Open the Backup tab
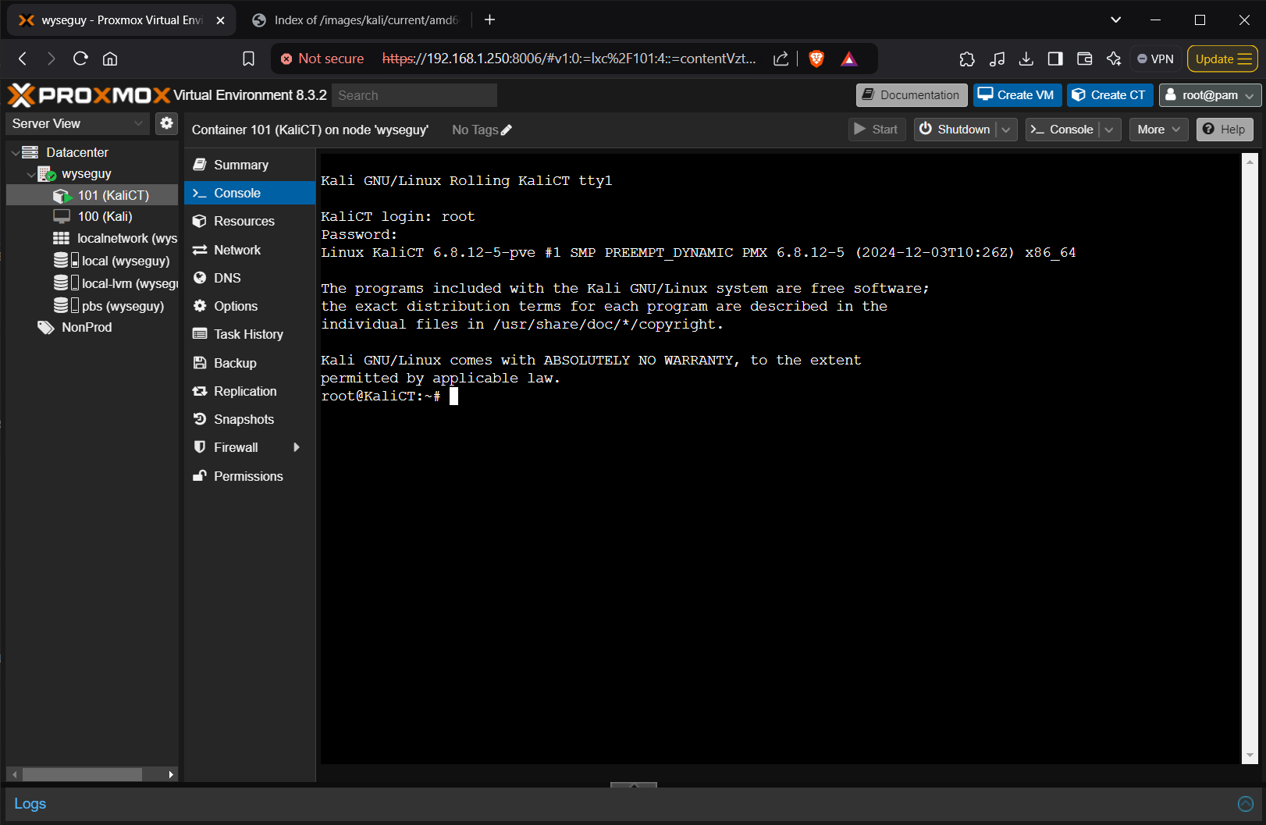The image size is (1266, 825). point(250,363)
